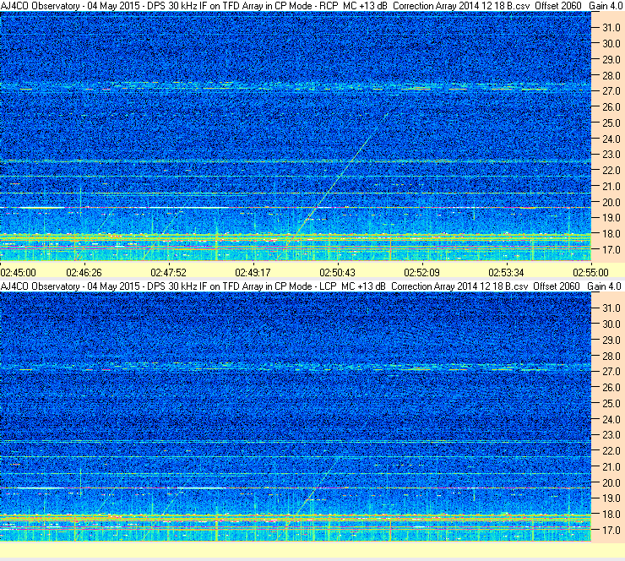Click 18.0 on the RCP frequency axis
The image size is (625, 561).
point(611,234)
